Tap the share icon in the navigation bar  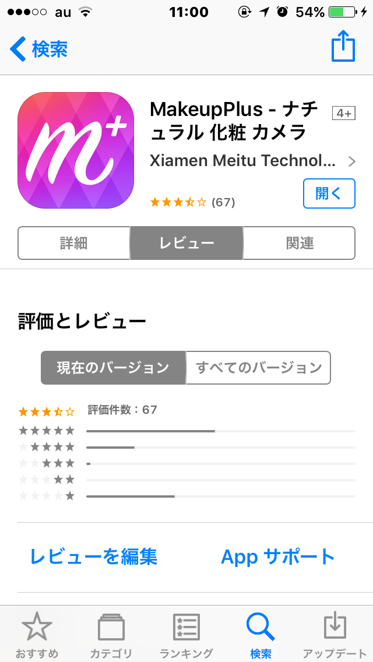pyautogui.click(x=343, y=46)
